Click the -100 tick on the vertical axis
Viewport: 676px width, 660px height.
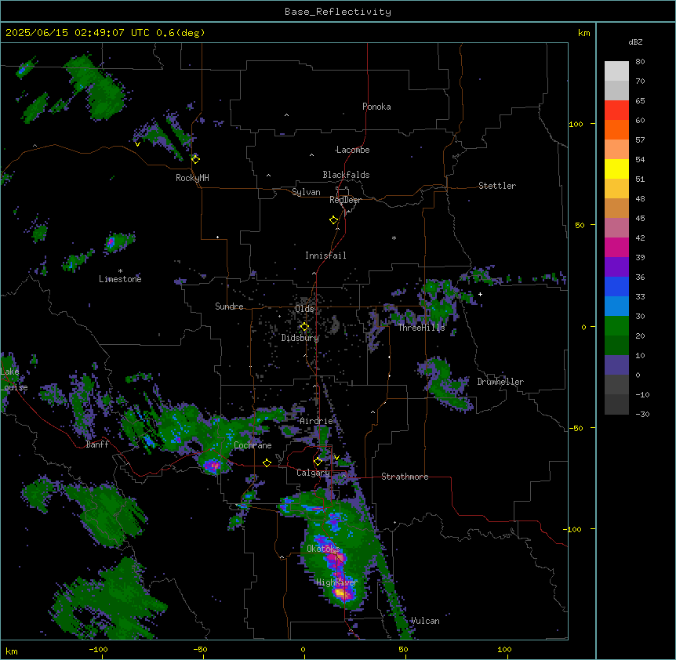click(x=573, y=529)
